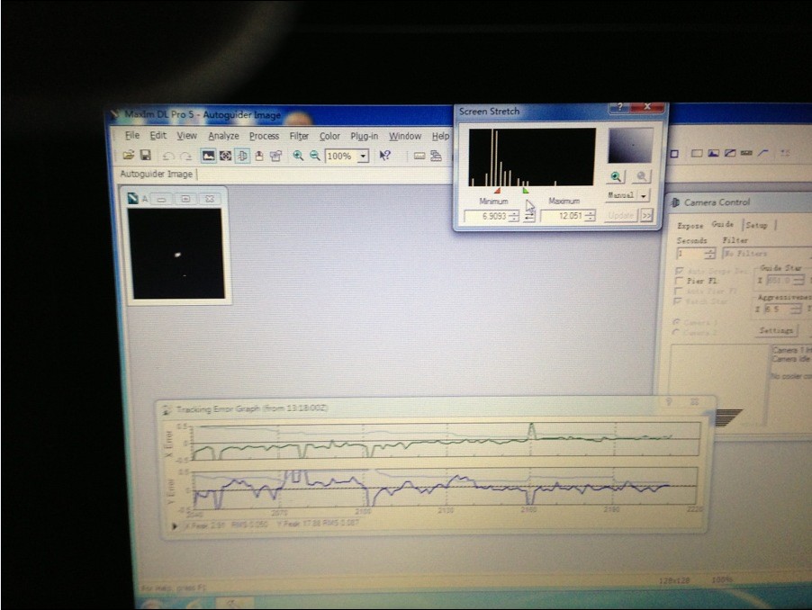This screenshot has width=812, height=610.
Task: Click the swap arrows between Minimum and Maximum
Action: (530, 216)
